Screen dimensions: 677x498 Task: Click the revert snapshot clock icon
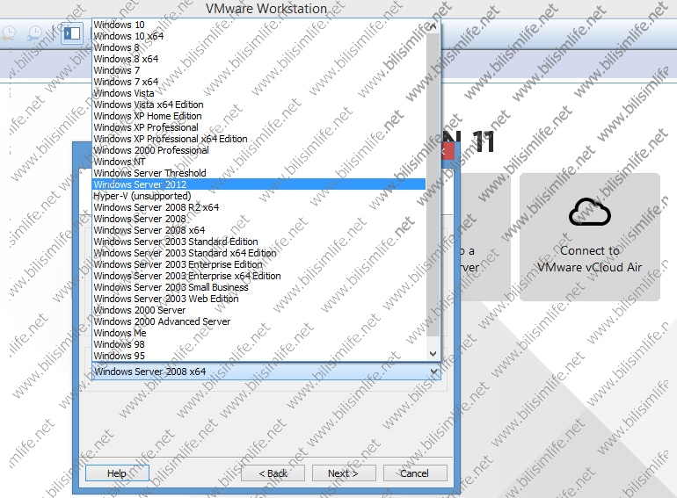click(9, 33)
